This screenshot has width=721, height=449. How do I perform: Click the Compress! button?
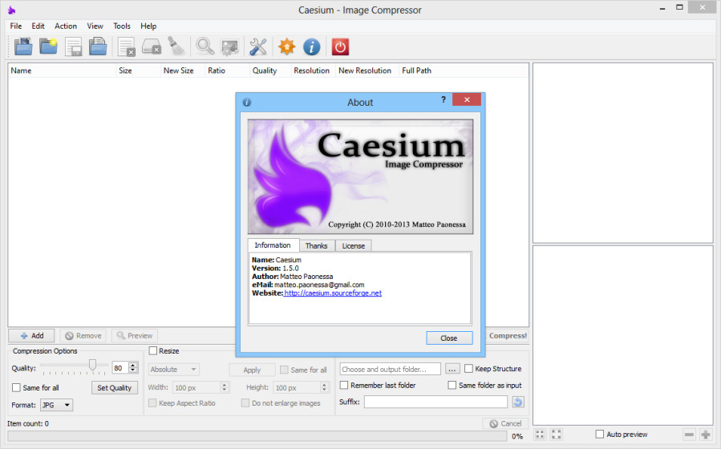508,335
